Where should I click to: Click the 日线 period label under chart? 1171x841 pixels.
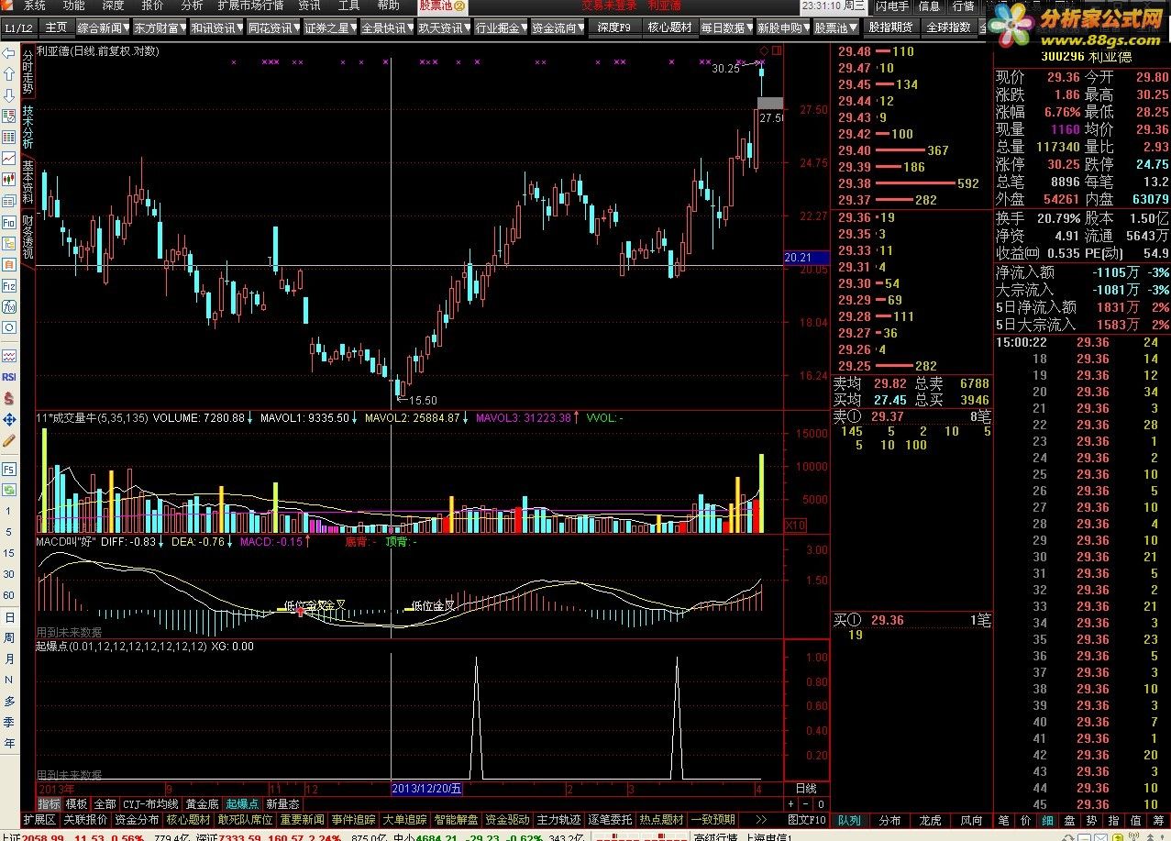(x=805, y=789)
